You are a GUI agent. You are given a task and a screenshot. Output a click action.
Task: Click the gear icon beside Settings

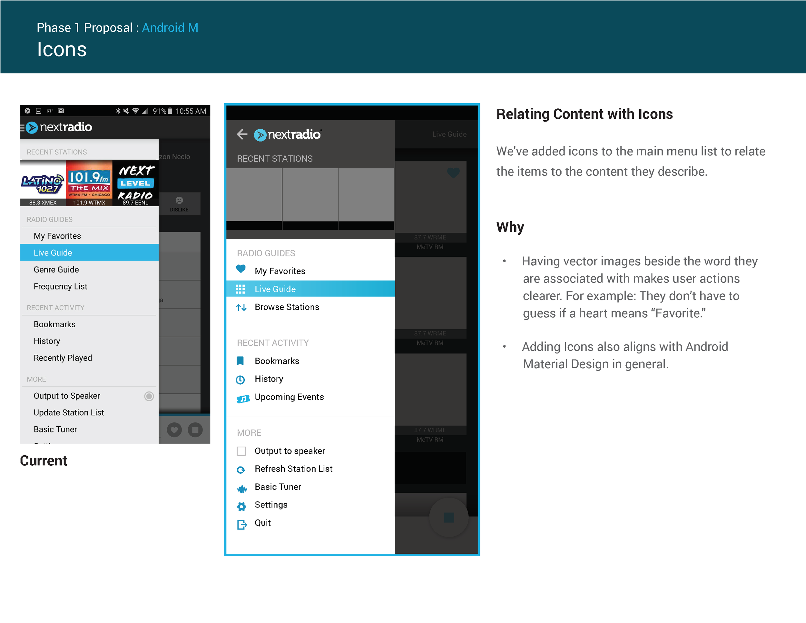241,506
